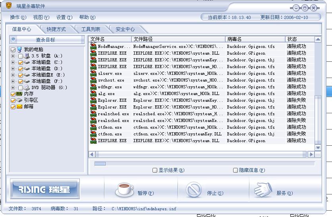Sort by the 病毒名 column header
The width and height of the screenshot is (332, 217).
[x=255, y=39]
